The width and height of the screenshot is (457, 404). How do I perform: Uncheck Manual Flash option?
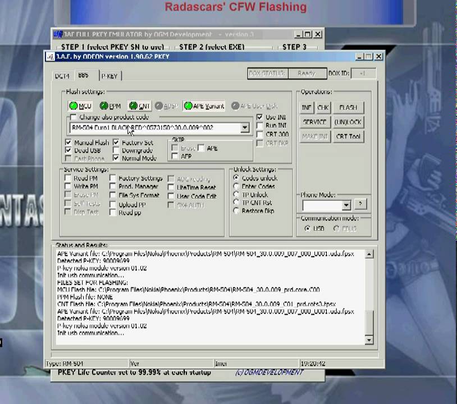68,143
